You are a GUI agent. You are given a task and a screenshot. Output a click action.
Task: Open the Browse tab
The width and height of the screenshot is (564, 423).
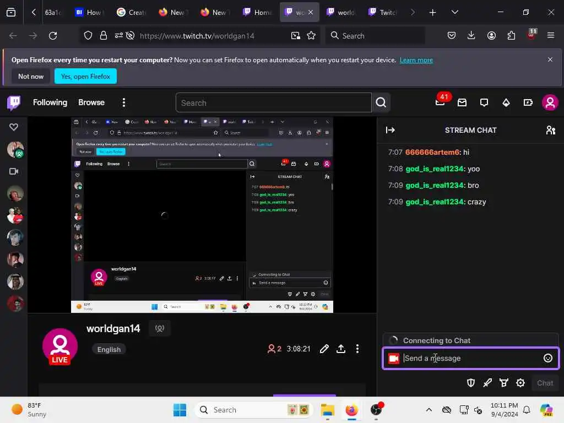91,102
